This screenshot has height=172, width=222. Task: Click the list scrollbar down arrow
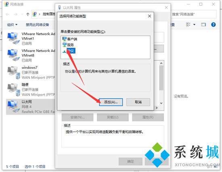coord(161,103)
